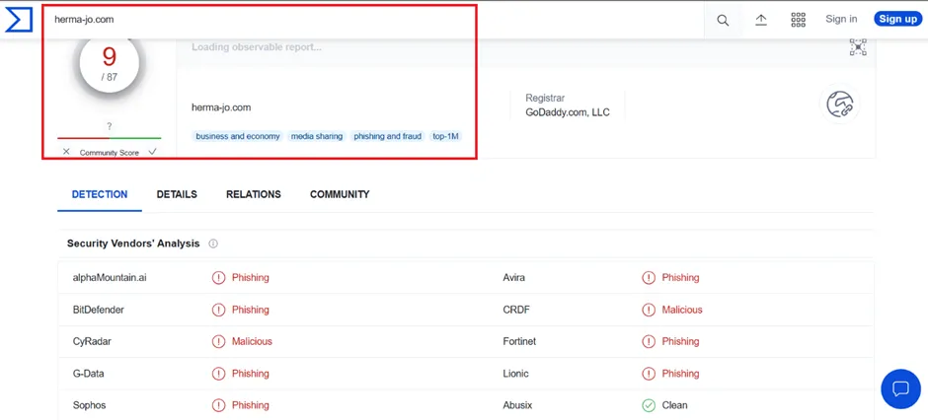928x420 pixels.
Task: Click the alert icon in CRDF row
Action: click(x=649, y=310)
